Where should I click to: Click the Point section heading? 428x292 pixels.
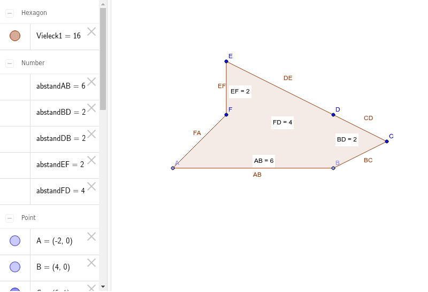point(29,218)
